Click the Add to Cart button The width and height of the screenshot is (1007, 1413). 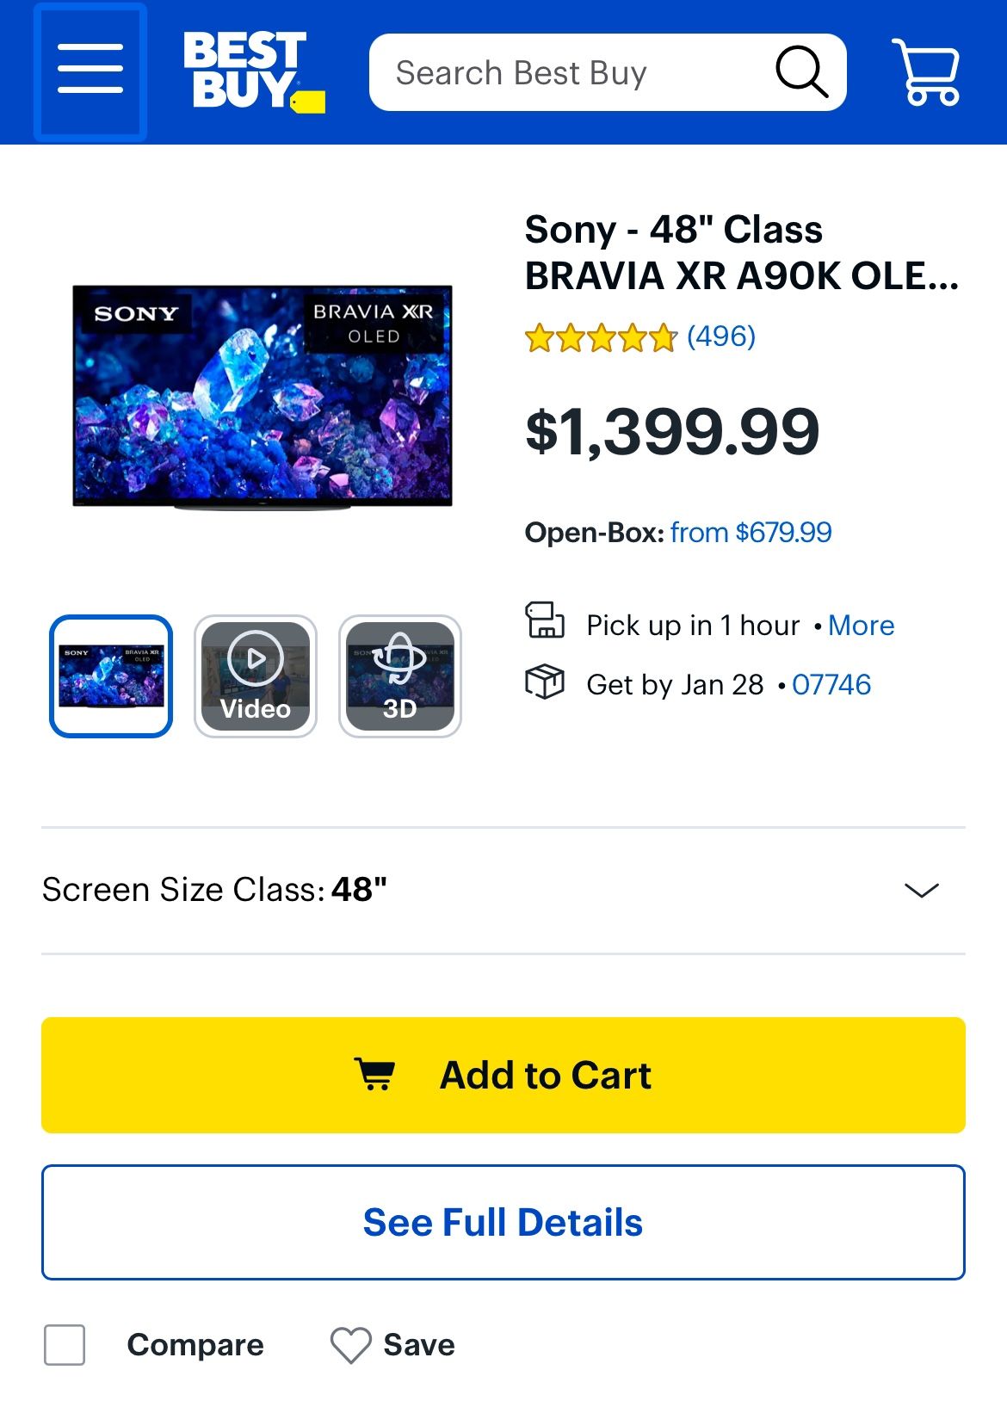click(x=504, y=1074)
